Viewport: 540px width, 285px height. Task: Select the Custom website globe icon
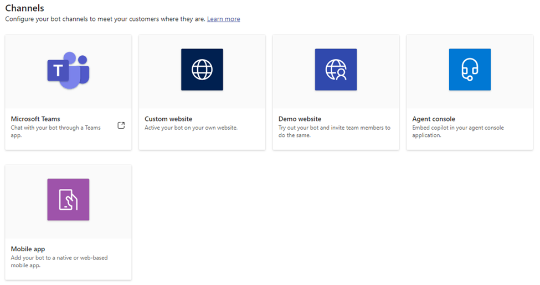[x=202, y=70]
